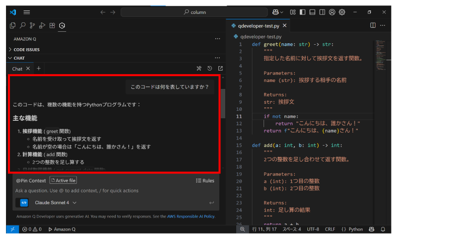
Task: Close the Chat tab
Action: pos(28,69)
